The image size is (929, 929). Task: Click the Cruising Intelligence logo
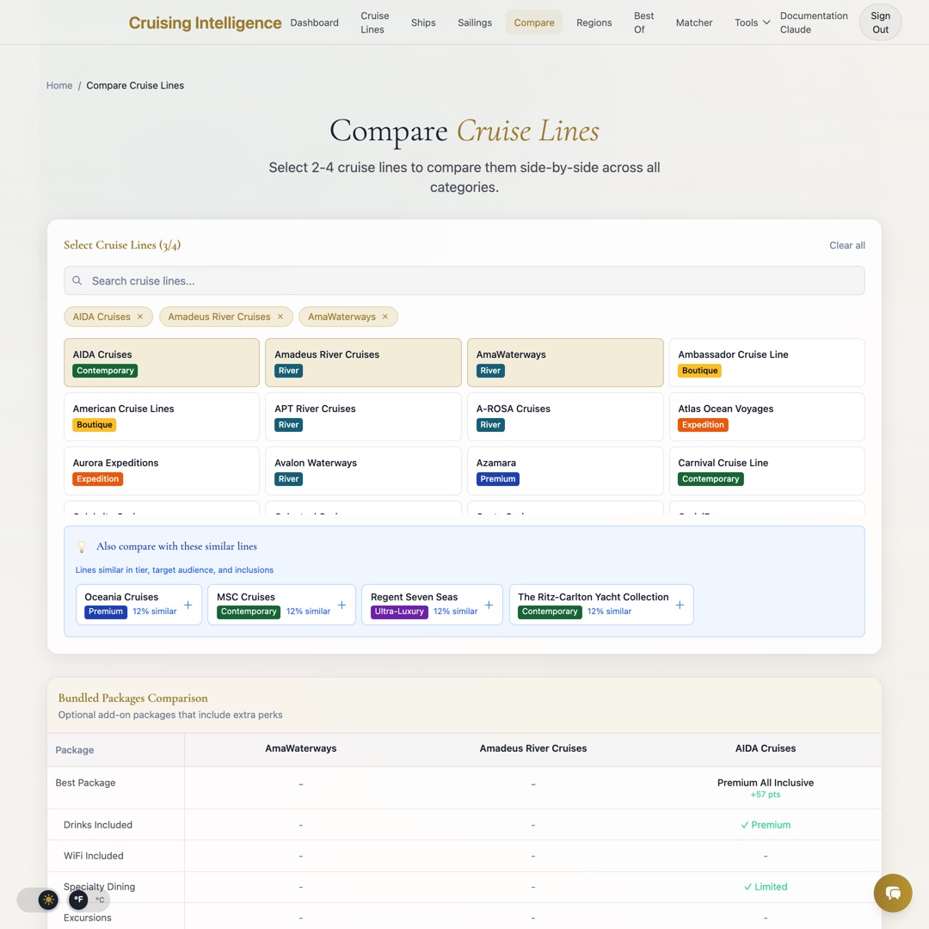point(205,22)
